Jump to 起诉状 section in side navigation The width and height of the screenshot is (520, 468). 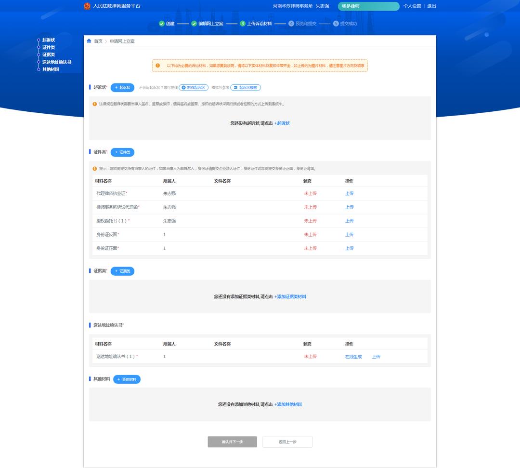(x=49, y=40)
